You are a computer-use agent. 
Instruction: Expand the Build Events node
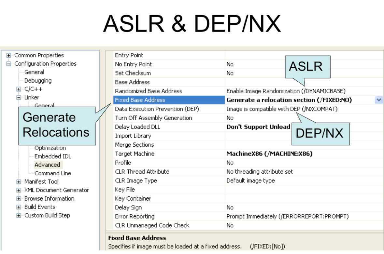pyautogui.click(x=19, y=207)
